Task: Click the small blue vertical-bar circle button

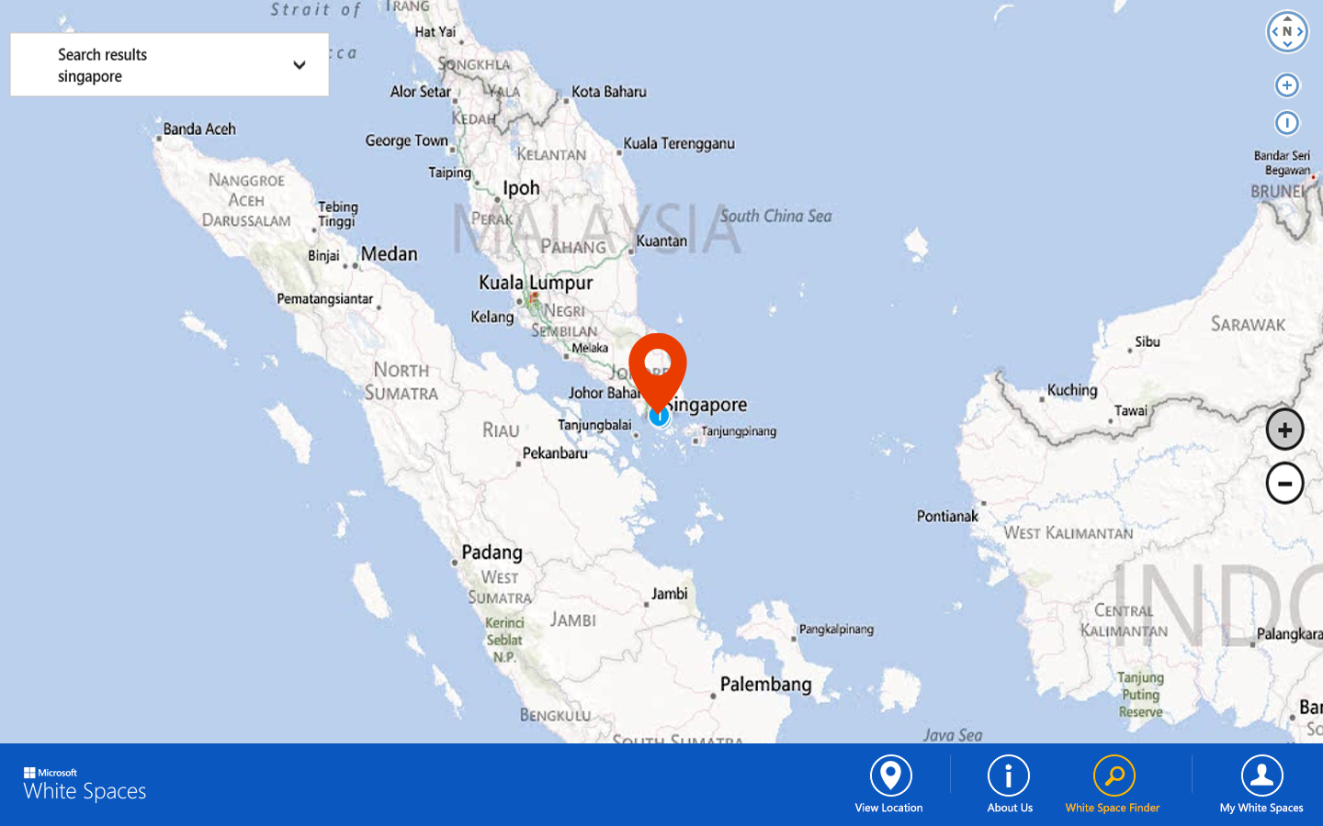Action: pyautogui.click(x=1287, y=122)
